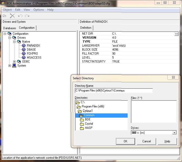182x162 pixels.
Task: Click the C:\ open folder icon
Action: pyautogui.click(x=78, y=102)
